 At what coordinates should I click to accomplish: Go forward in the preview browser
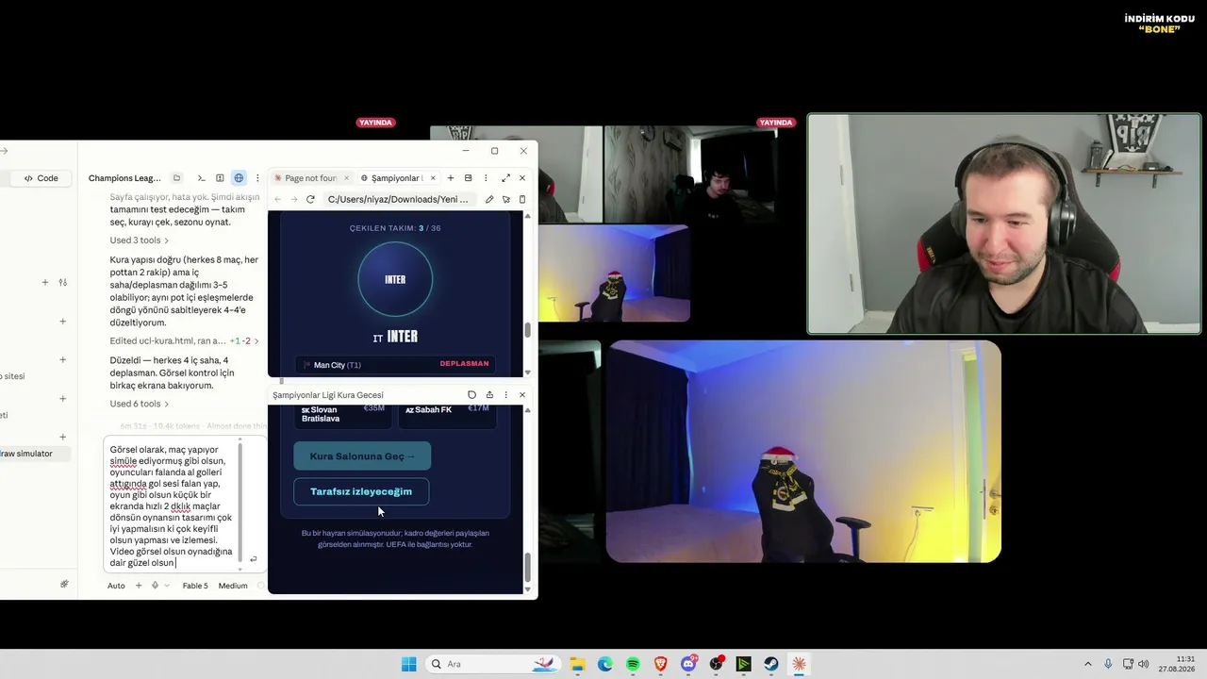click(x=293, y=199)
